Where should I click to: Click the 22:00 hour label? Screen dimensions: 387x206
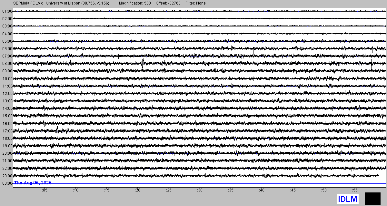point(7,168)
